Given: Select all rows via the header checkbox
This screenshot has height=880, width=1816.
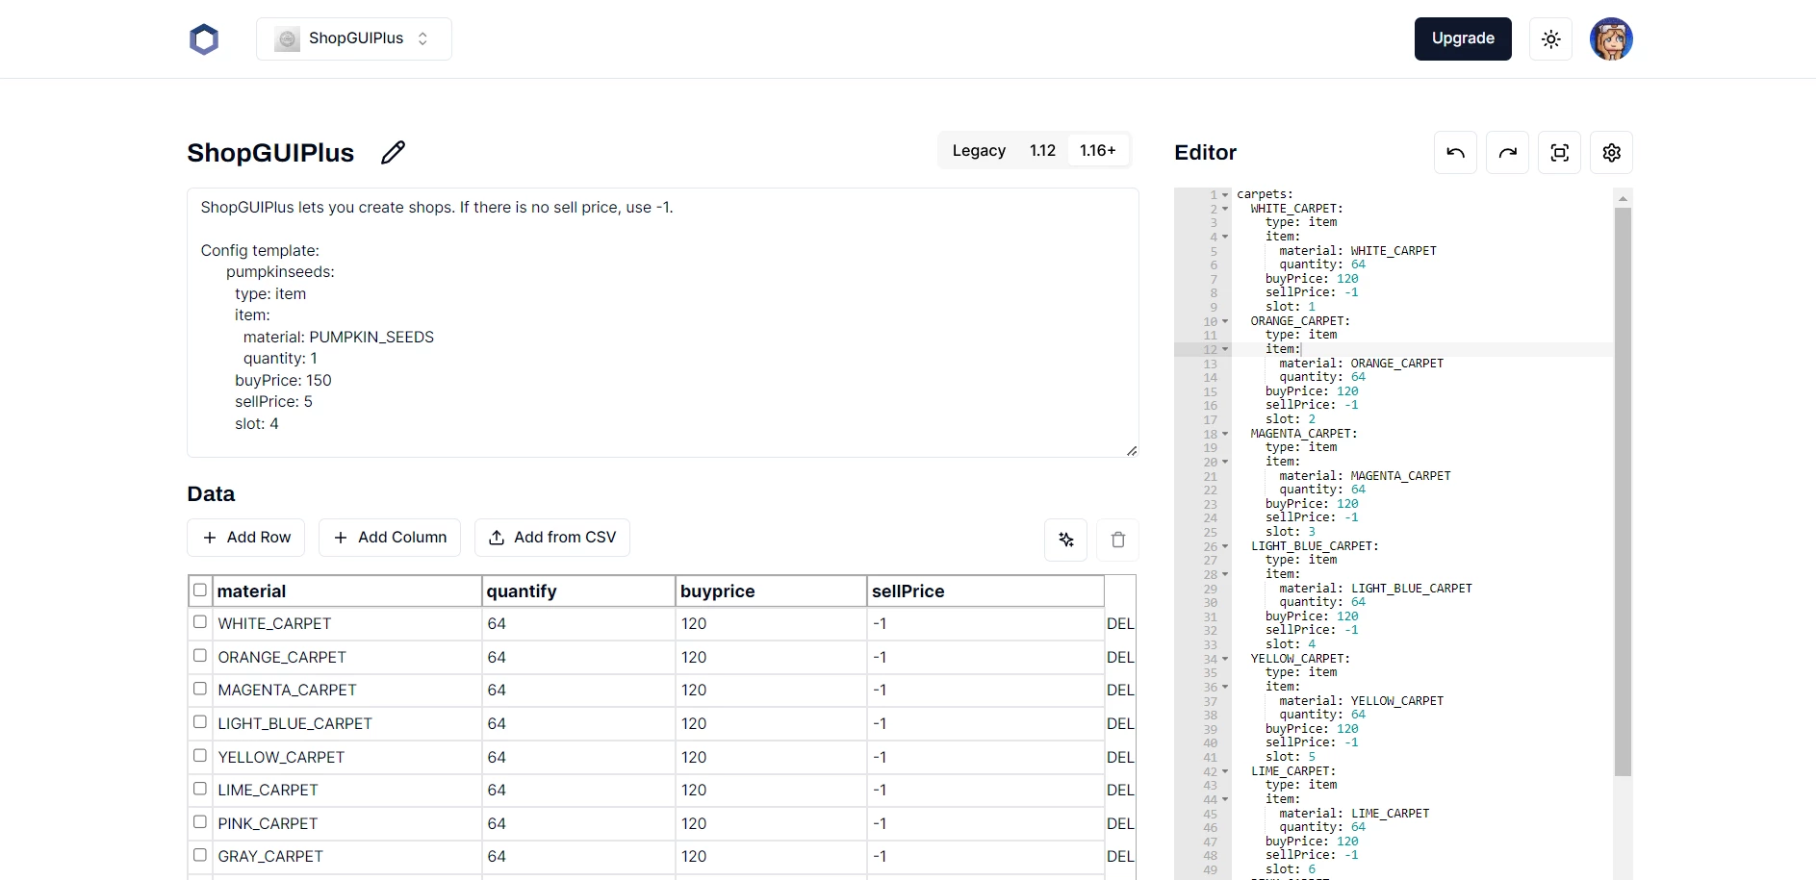Looking at the screenshot, I should click(200, 590).
